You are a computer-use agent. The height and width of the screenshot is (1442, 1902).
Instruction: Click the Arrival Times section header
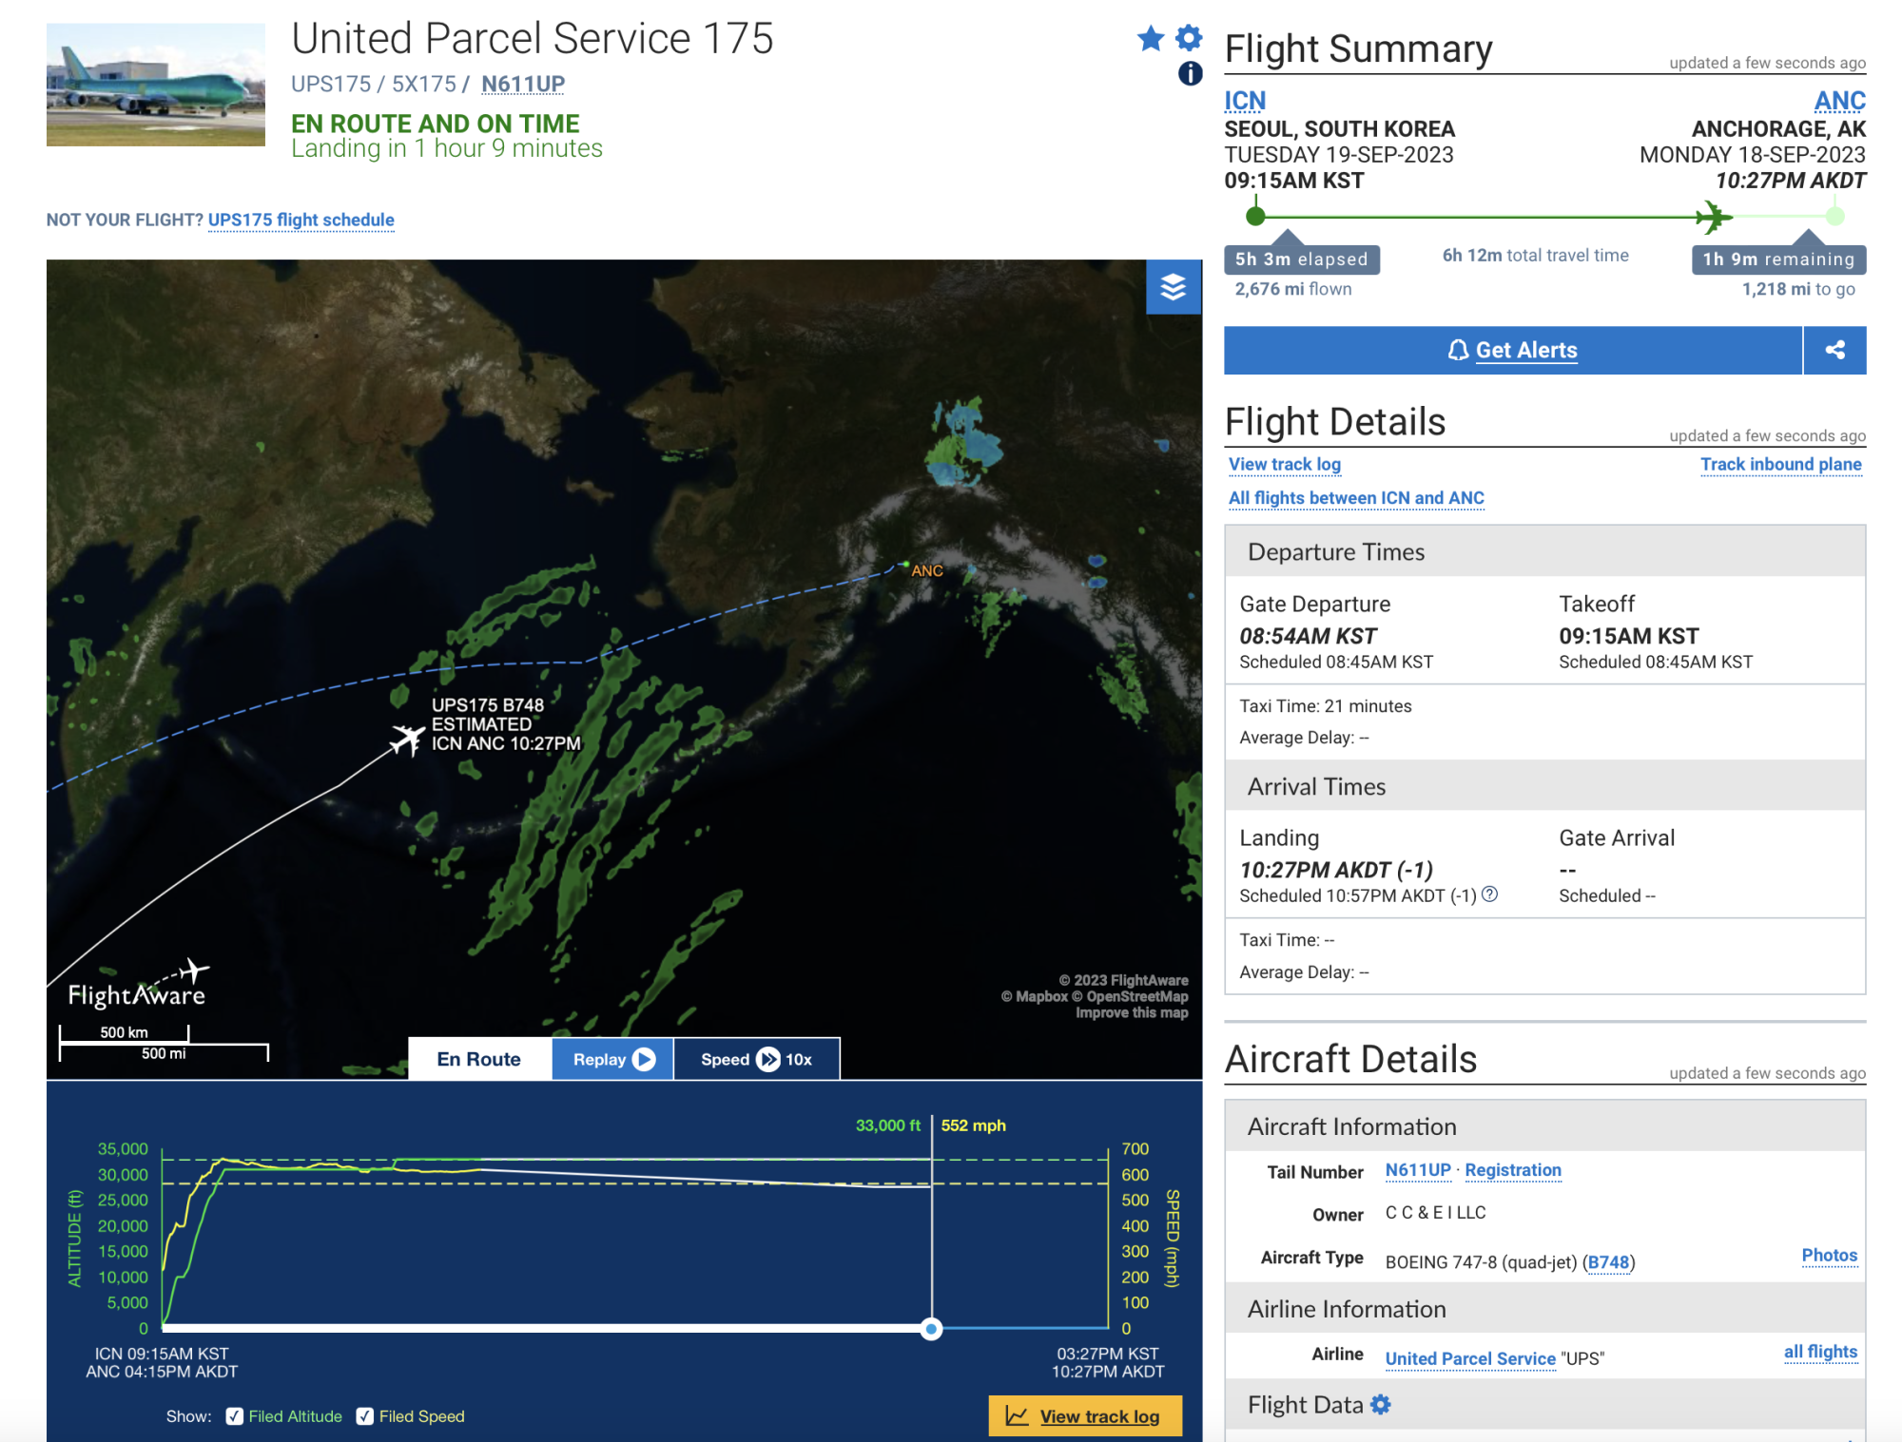pos(1544,786)
